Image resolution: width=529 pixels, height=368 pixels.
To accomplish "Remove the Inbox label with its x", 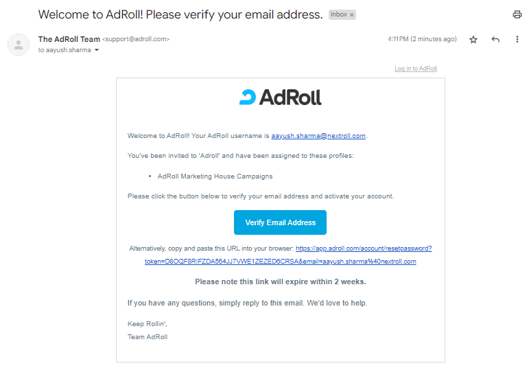I will point(352,14).
